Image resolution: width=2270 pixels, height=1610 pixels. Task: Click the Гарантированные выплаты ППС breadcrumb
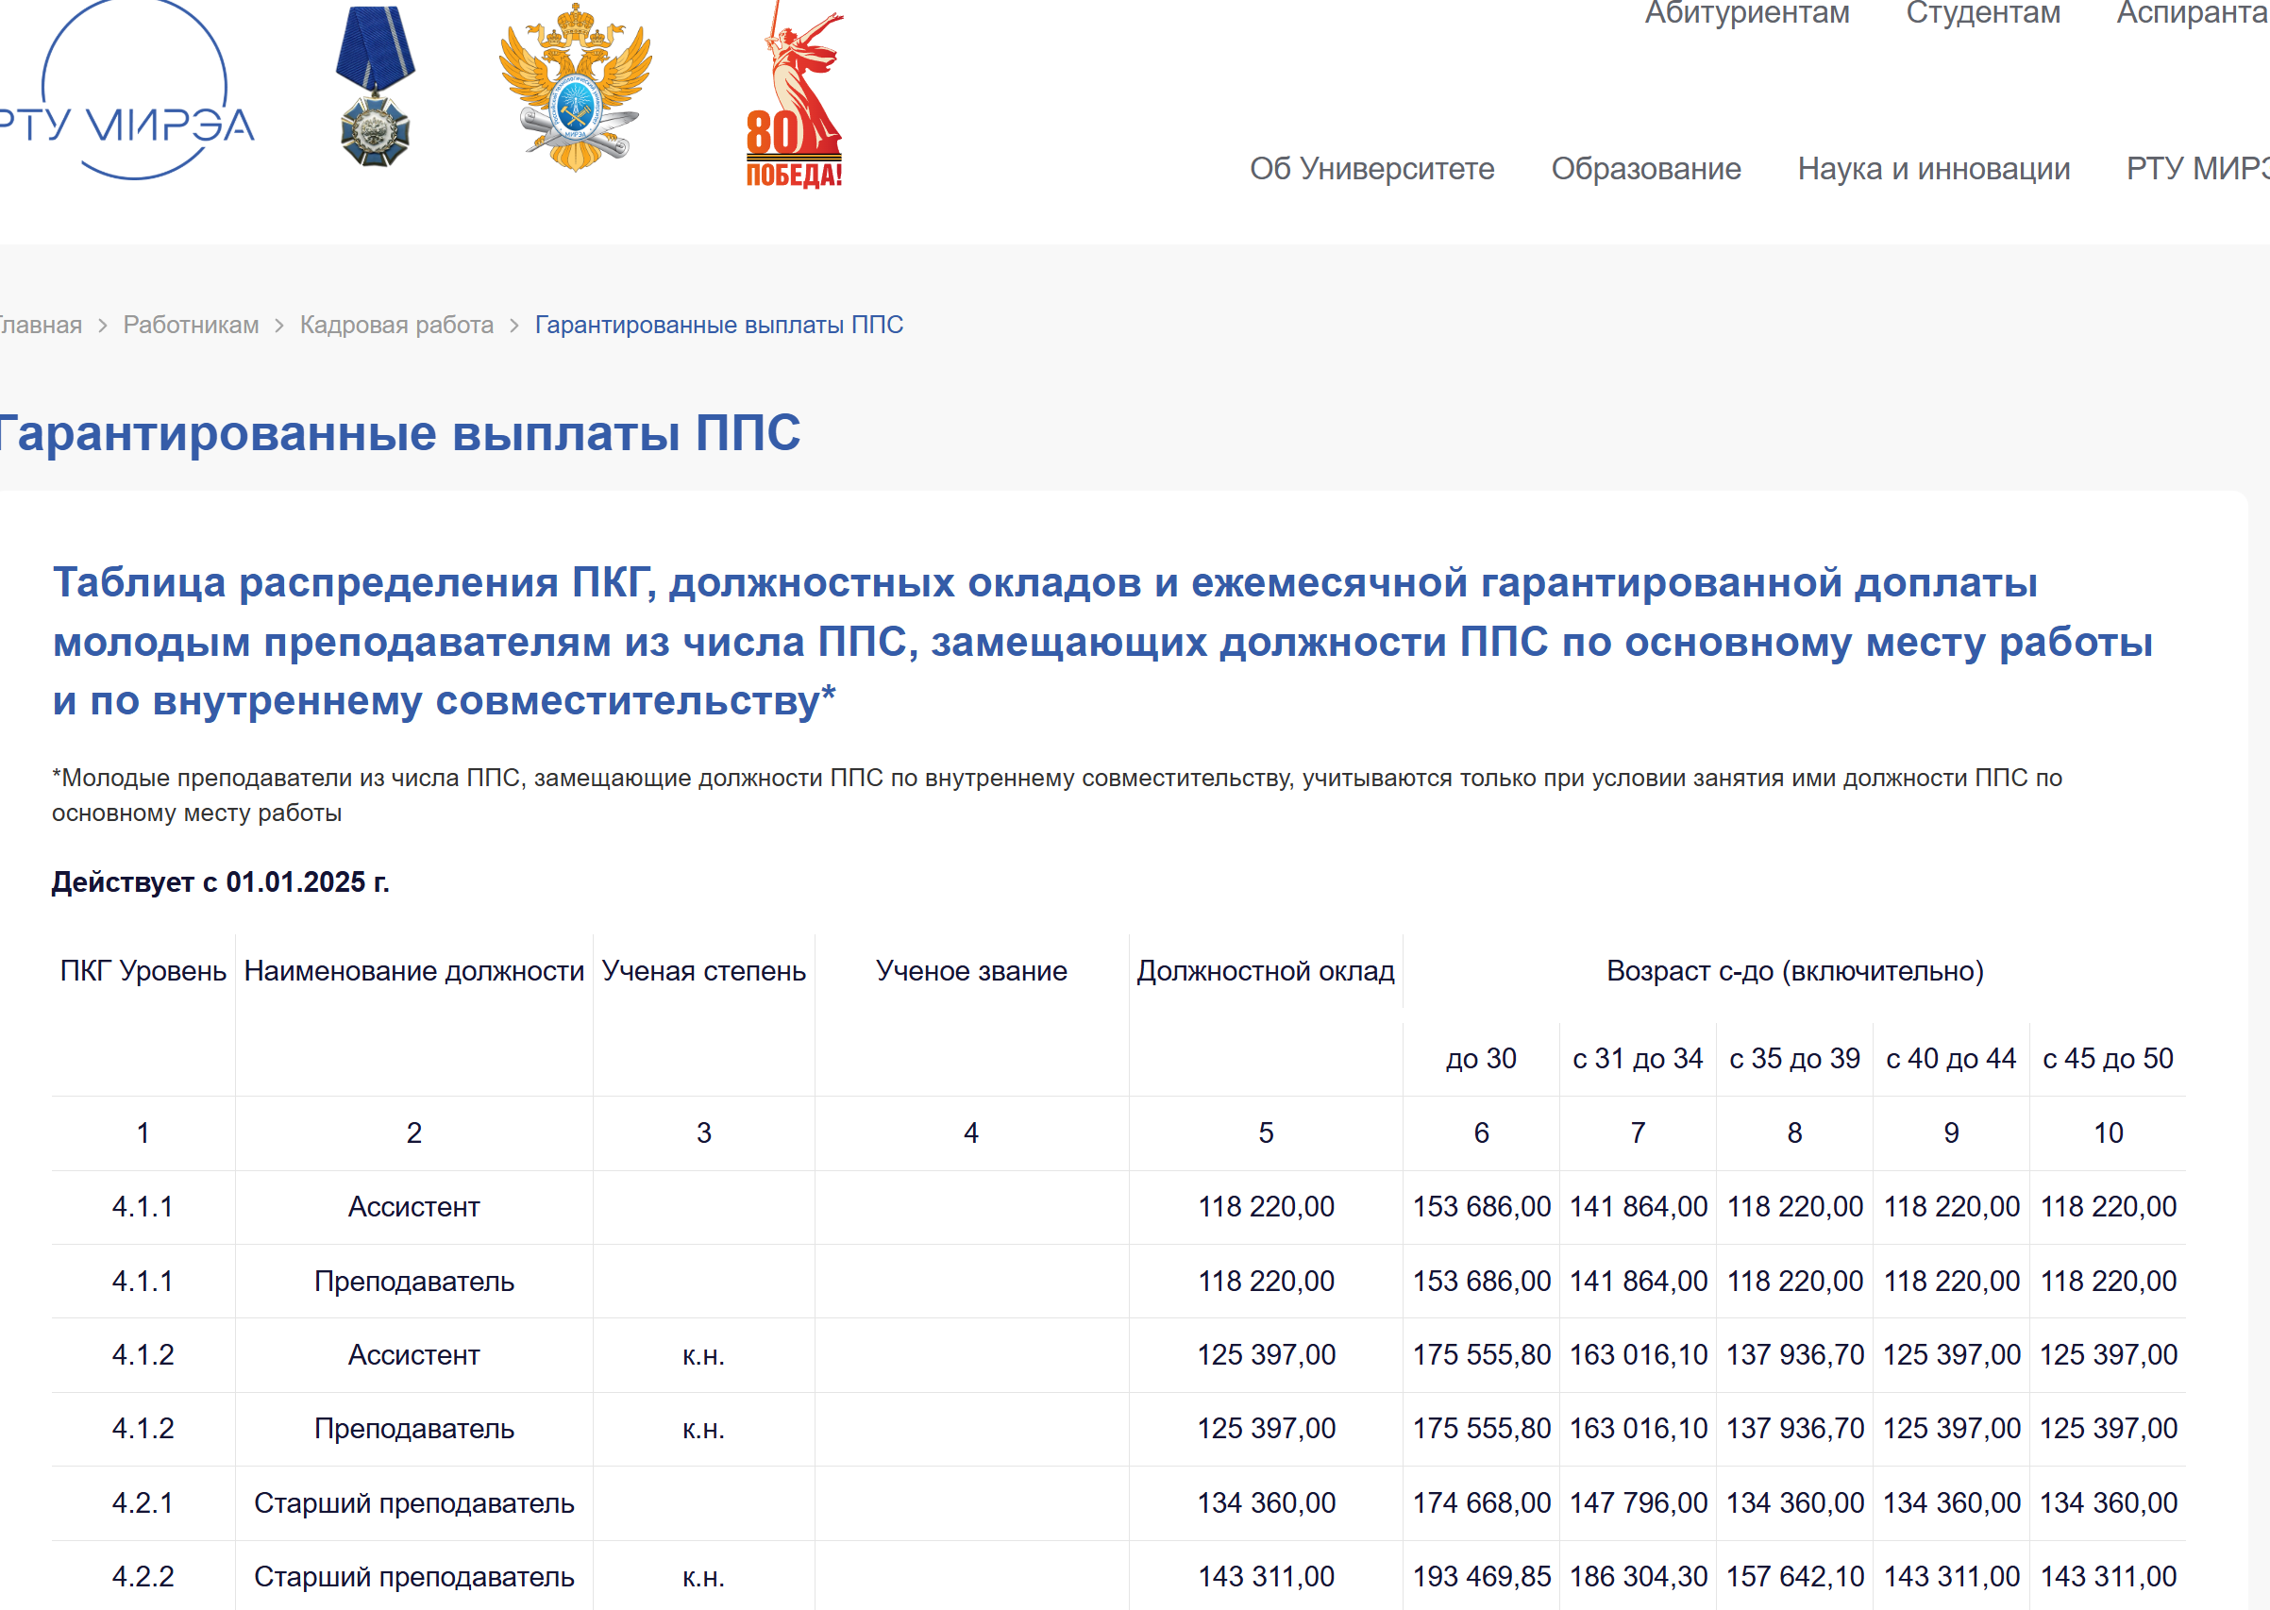click(x=718, y=326)
